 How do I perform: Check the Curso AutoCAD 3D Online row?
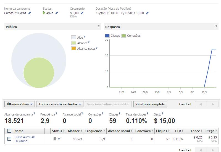tap(9, 139)
